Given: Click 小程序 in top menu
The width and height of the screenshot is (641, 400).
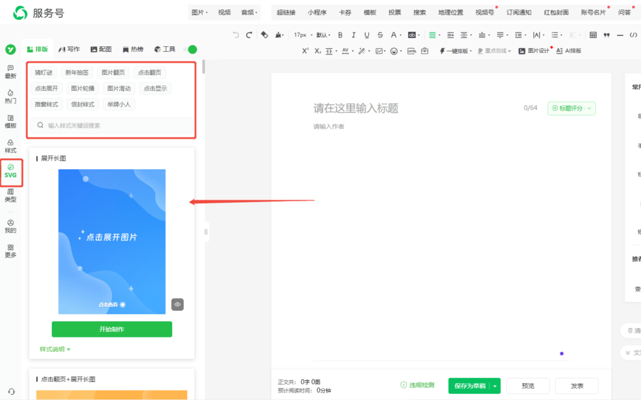Looking at the screenshot, I should 317,12.
